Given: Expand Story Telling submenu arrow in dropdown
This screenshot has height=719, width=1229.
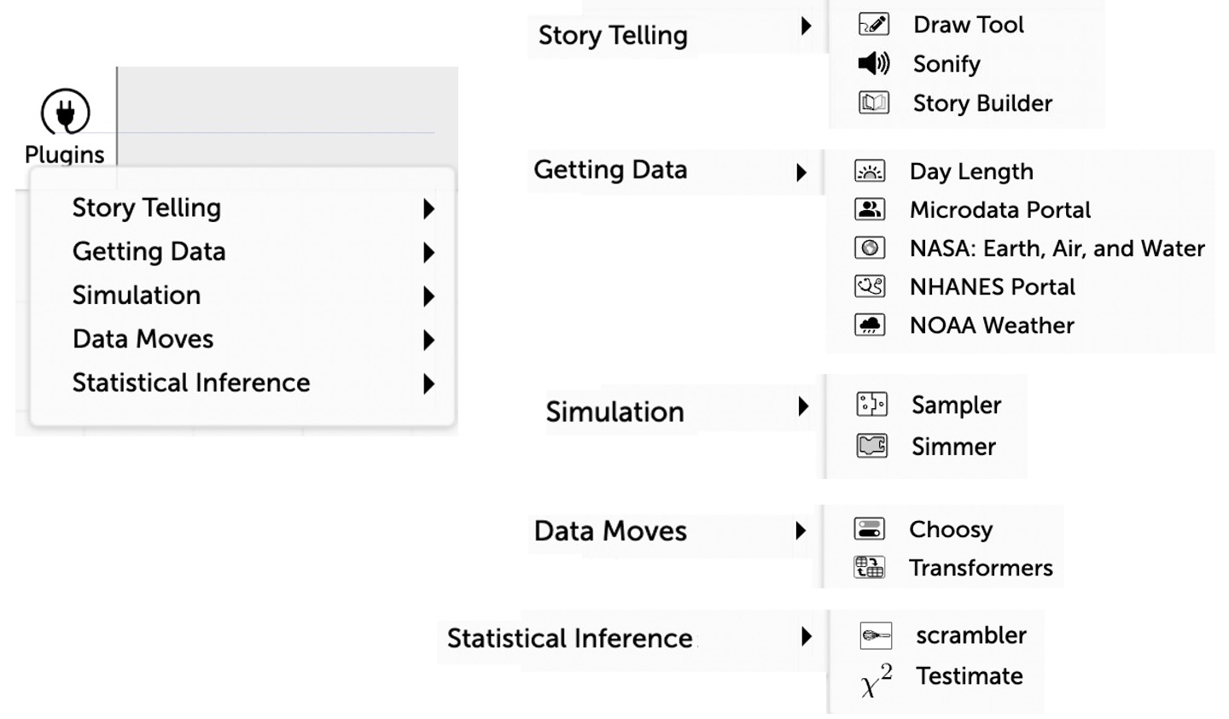Looking at the screenshot, I should (428, 208).
